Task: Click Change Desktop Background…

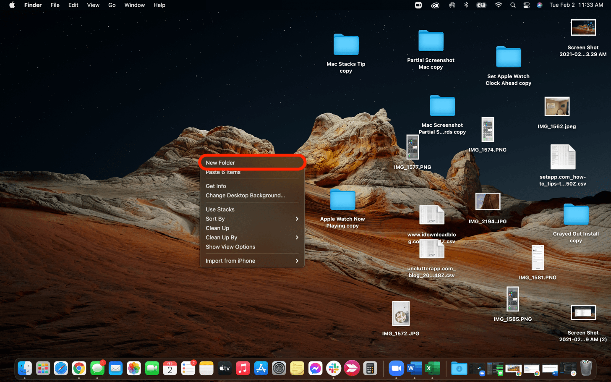Action: coord(245,196)
